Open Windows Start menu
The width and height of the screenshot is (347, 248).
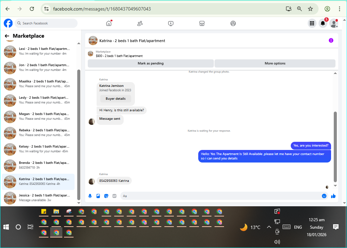pyautogui.click(x=6, y=227)
